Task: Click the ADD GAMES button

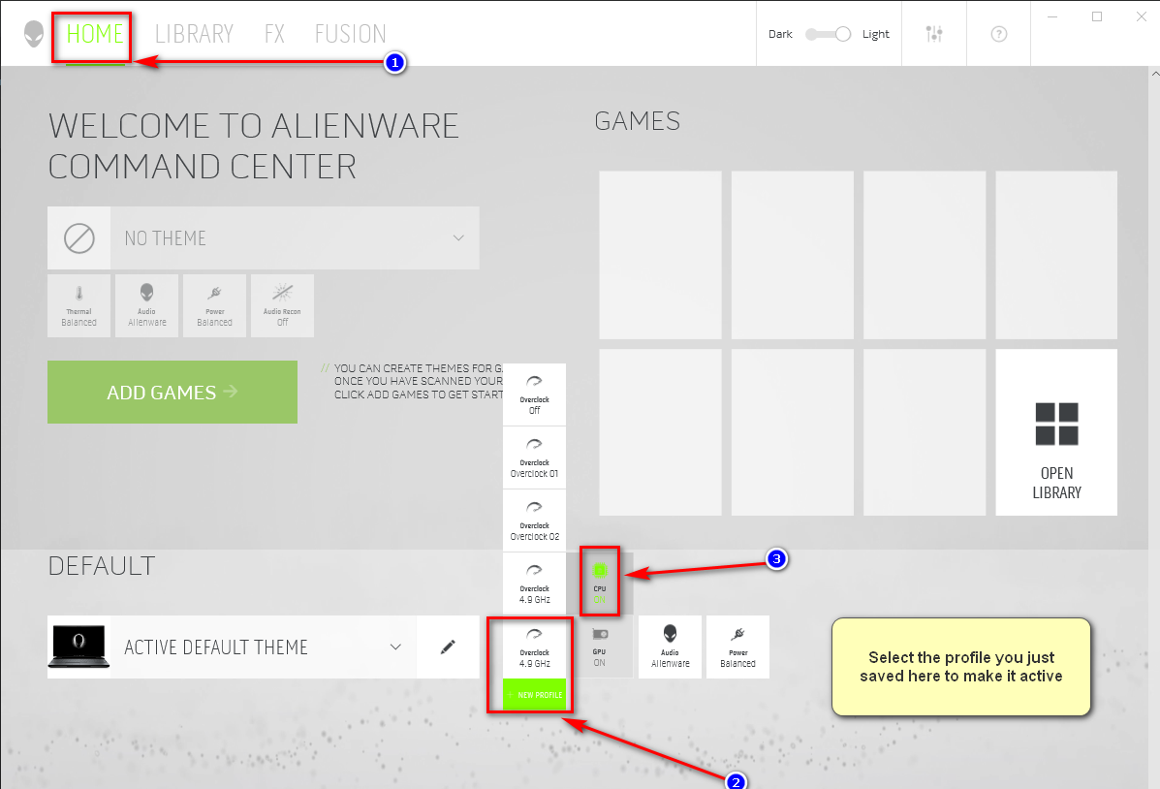Action: click(x=172, y=393)
